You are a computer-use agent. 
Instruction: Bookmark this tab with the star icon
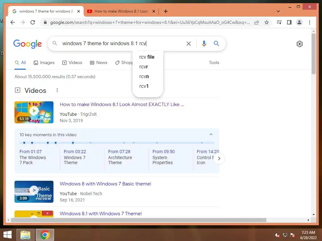coord(267,22)
